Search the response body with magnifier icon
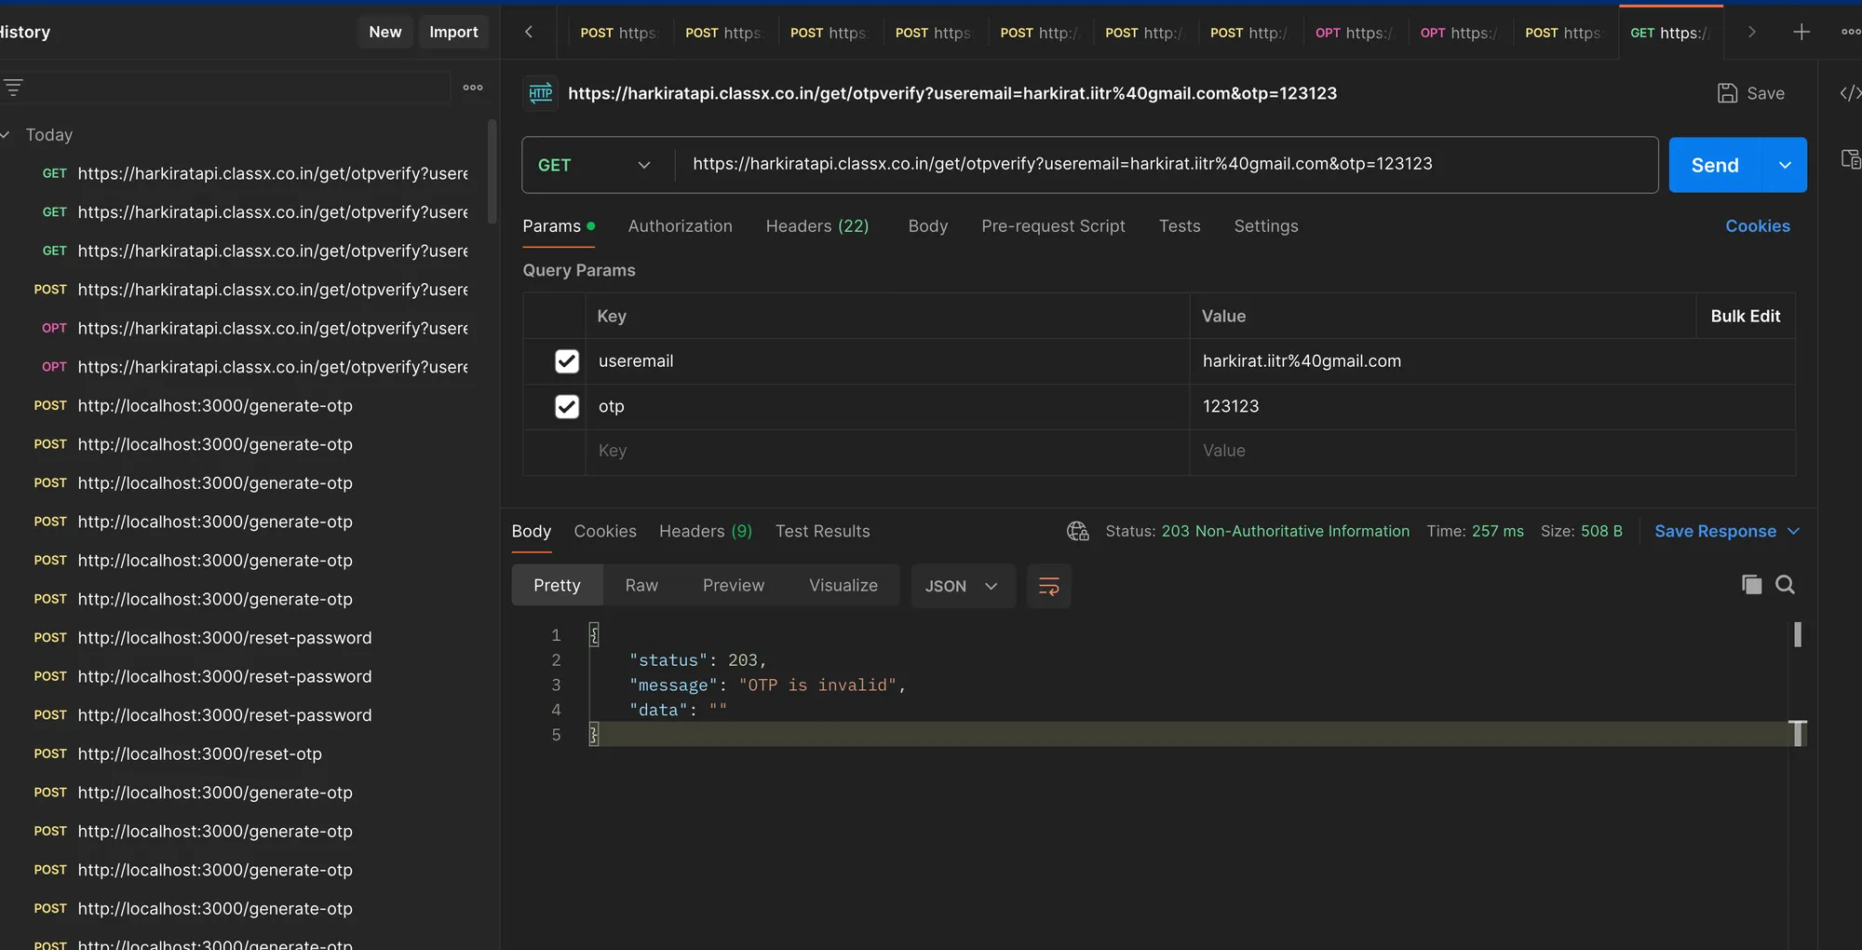Screen dimensions: 1862x950 [x=1785, y=585]
